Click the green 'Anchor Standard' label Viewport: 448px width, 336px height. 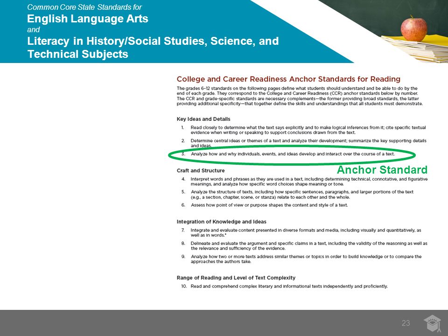click(x=382, y=170)
